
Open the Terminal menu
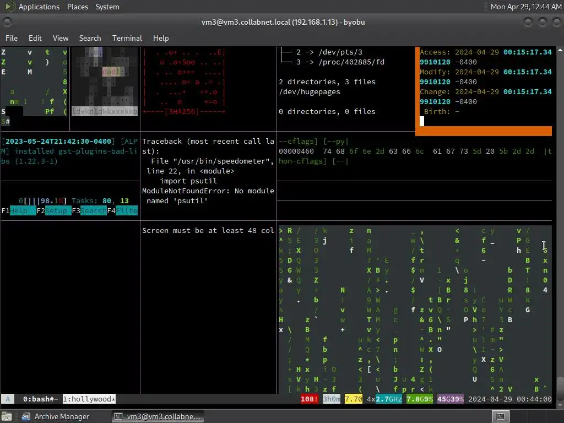point(127,38)
